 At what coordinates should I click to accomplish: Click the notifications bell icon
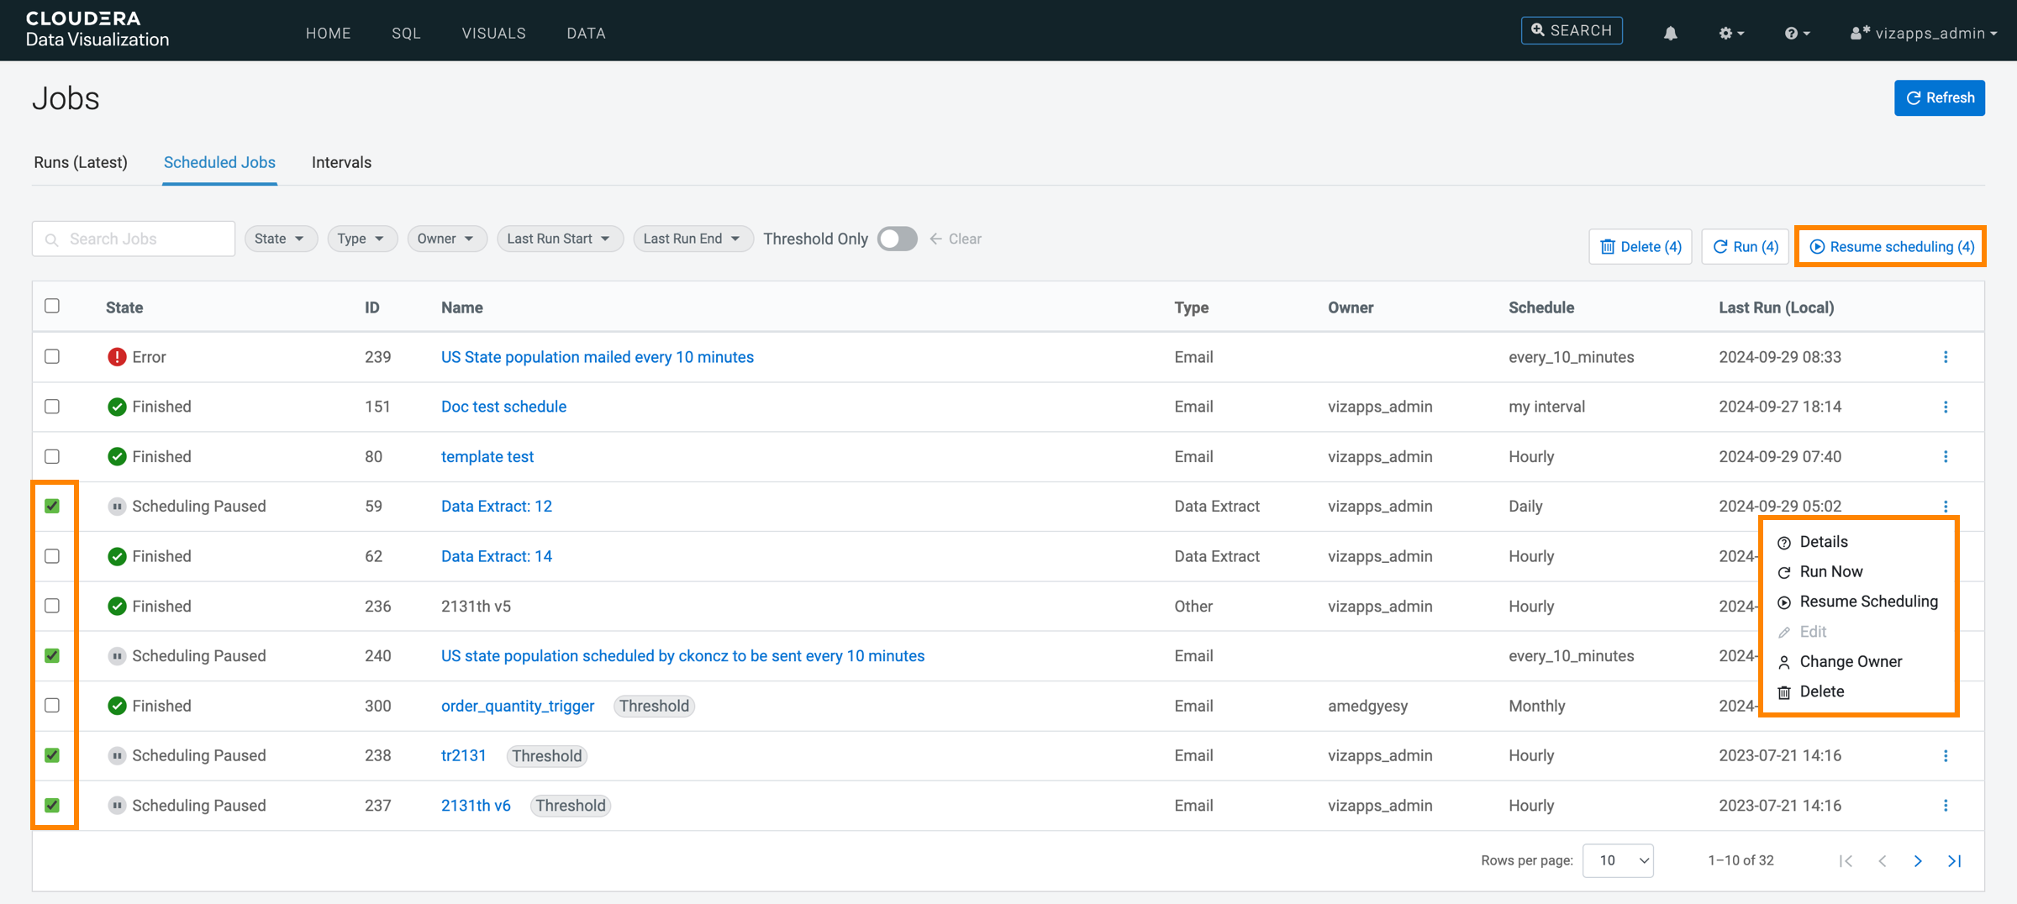click(x=1670, y=33)
